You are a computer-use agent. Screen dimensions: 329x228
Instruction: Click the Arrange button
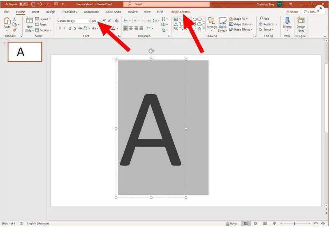tap(211, 24)
